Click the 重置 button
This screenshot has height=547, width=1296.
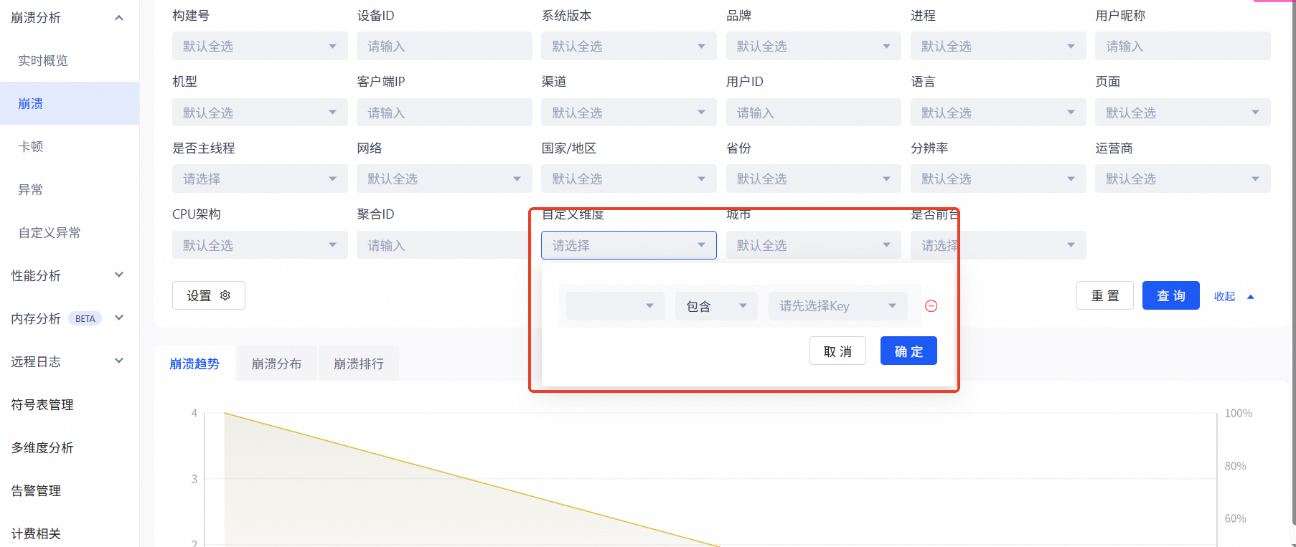coord(1105,295)
